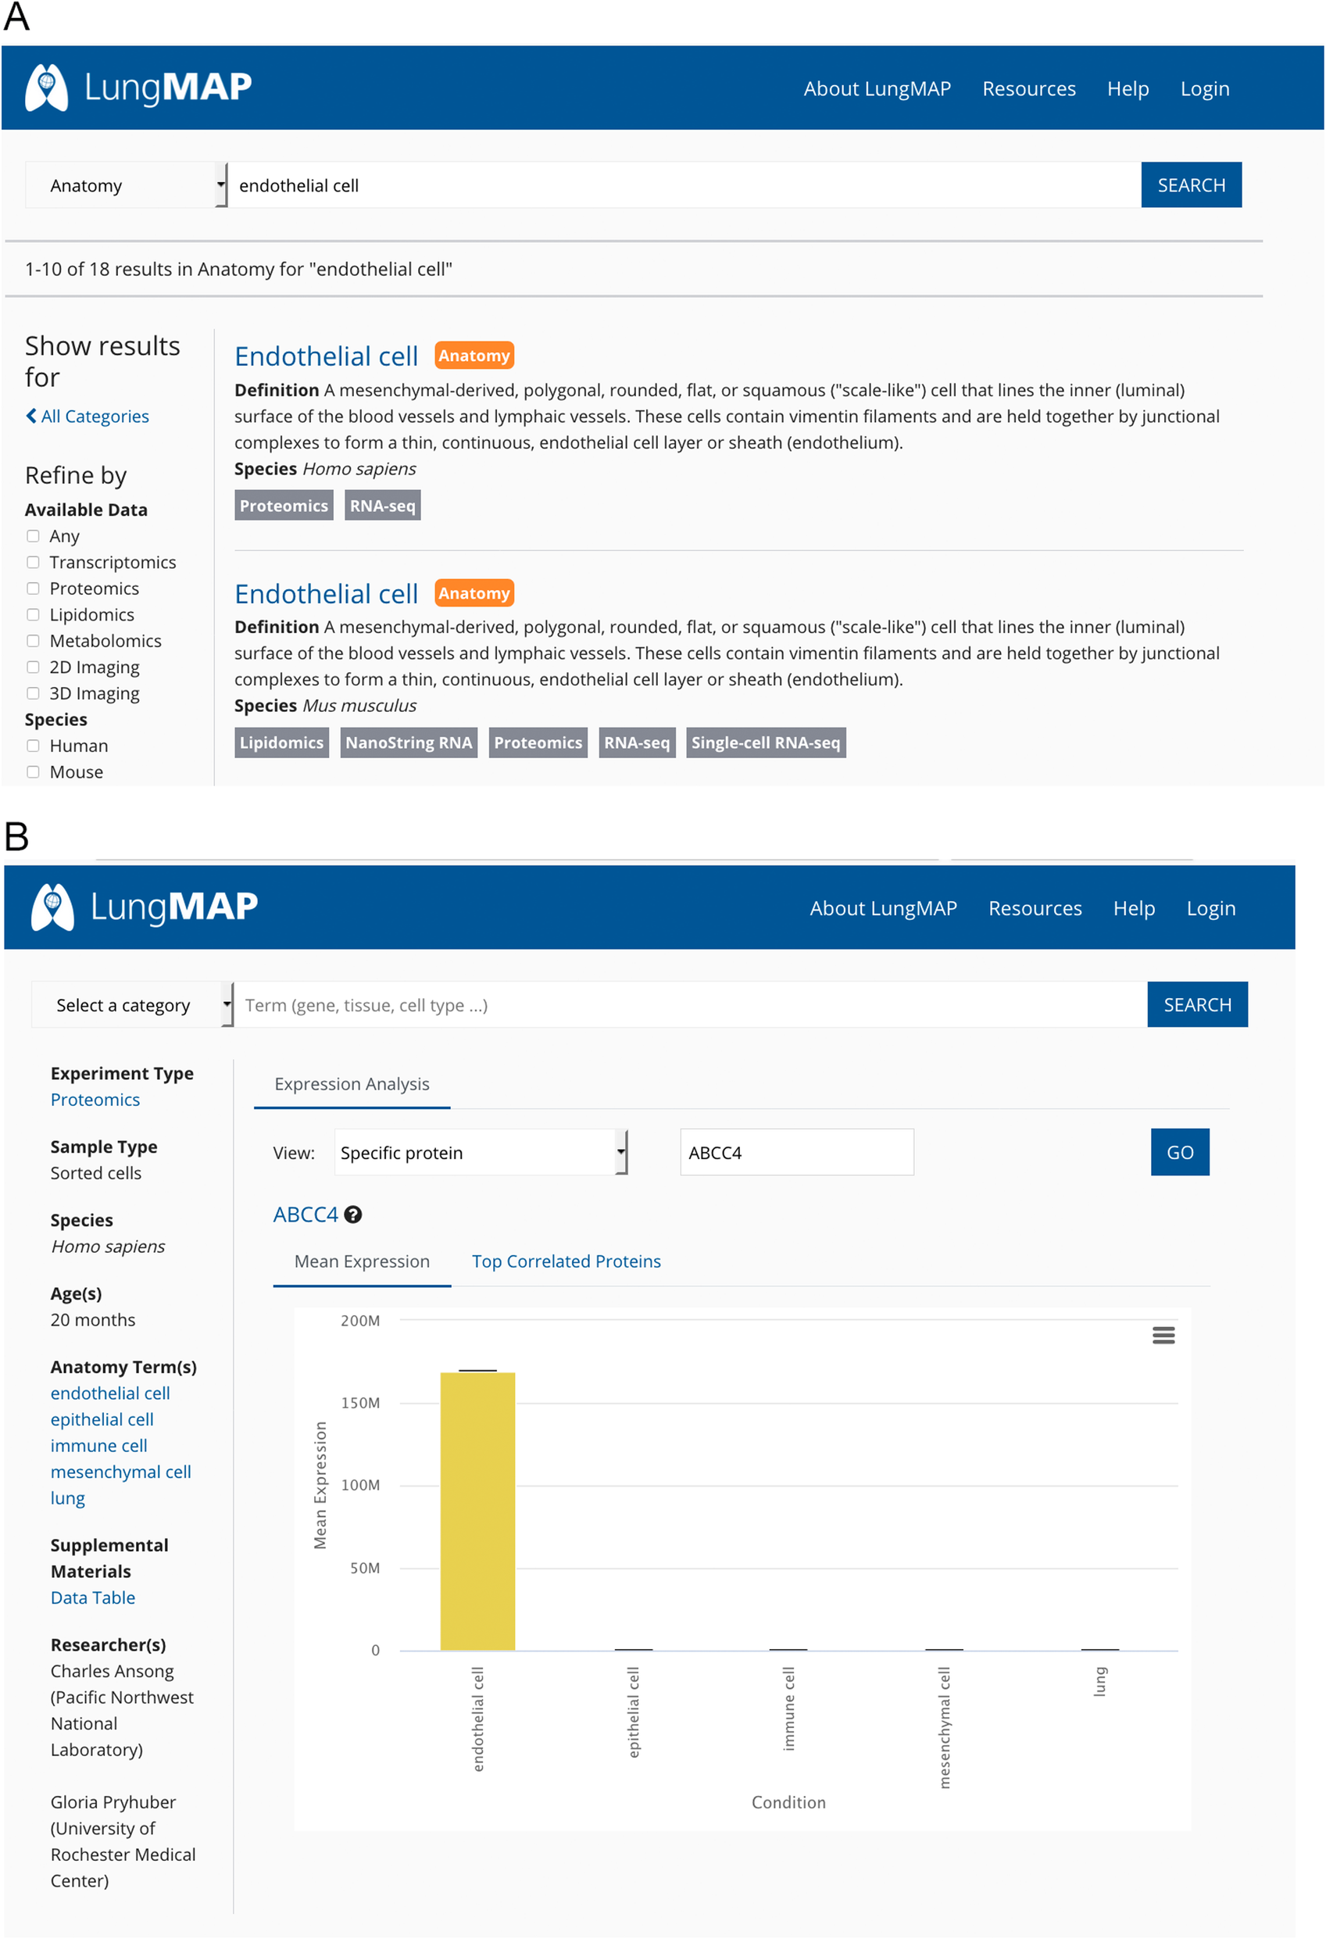Open Resources menu in panel A header
This screenshot has height=1939, width=1326.
[x=1028, y=88]
